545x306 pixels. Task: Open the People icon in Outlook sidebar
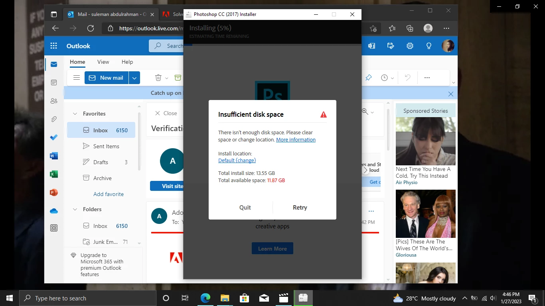coord(54,101)
